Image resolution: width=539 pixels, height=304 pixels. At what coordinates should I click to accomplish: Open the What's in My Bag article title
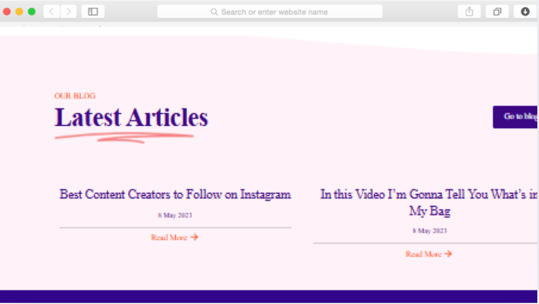pyautogui.click(x=429, y=202)
